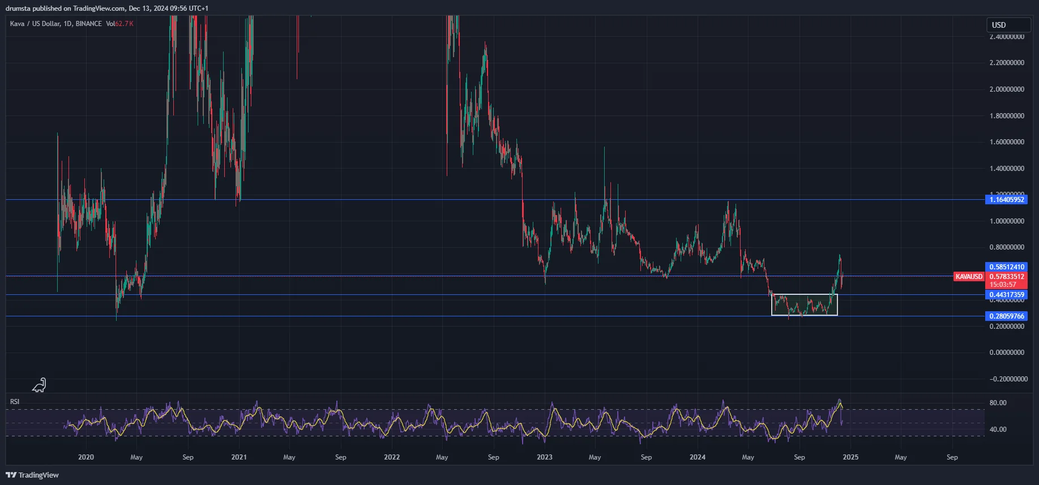Click the 0.58512410 price level label
This screenshot has width=1039, height=485.
(x=1007, y=267)
